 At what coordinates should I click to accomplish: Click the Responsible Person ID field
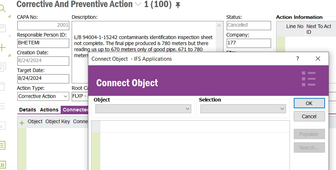[x=43, y=43]
